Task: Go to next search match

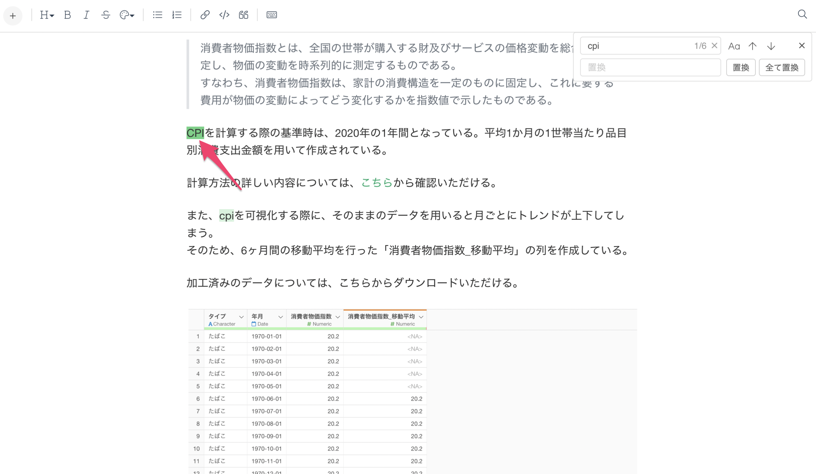Action: [771, 46]
